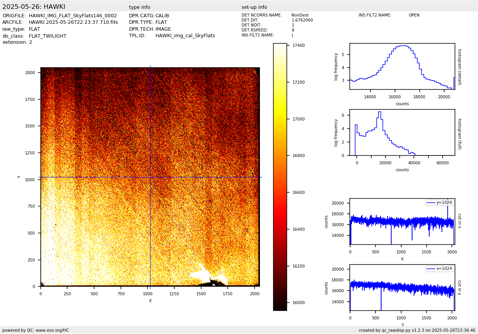Select the x=1024 legend entry
Screen dimensions: 478x334
coord(439,269)
